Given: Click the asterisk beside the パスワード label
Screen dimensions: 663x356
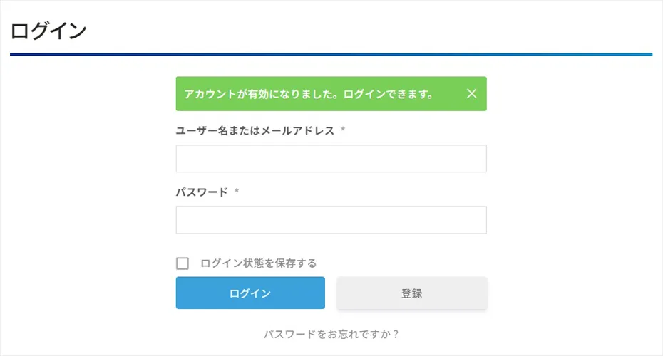Looking at the screenshot, I should click(237, 192).
